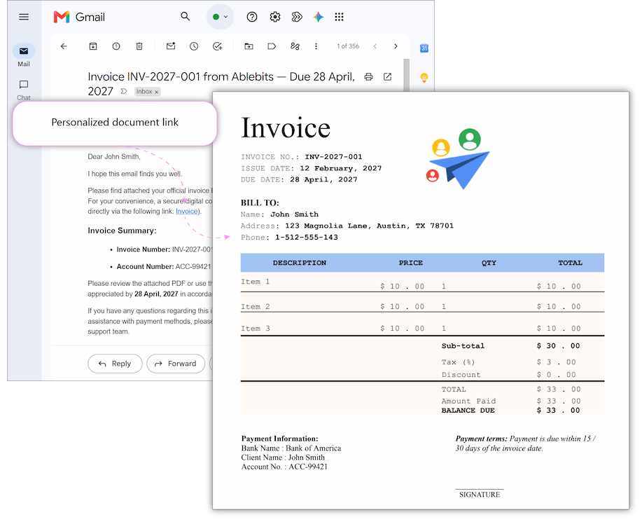The height and width of the screenshot is (522, 642).
Task: Open the More options three-dot menu
Action: 316,46
